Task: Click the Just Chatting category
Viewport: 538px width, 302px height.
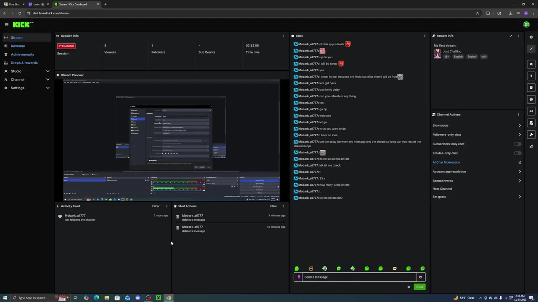Action: pyautogui.click(x=452, y=52)
